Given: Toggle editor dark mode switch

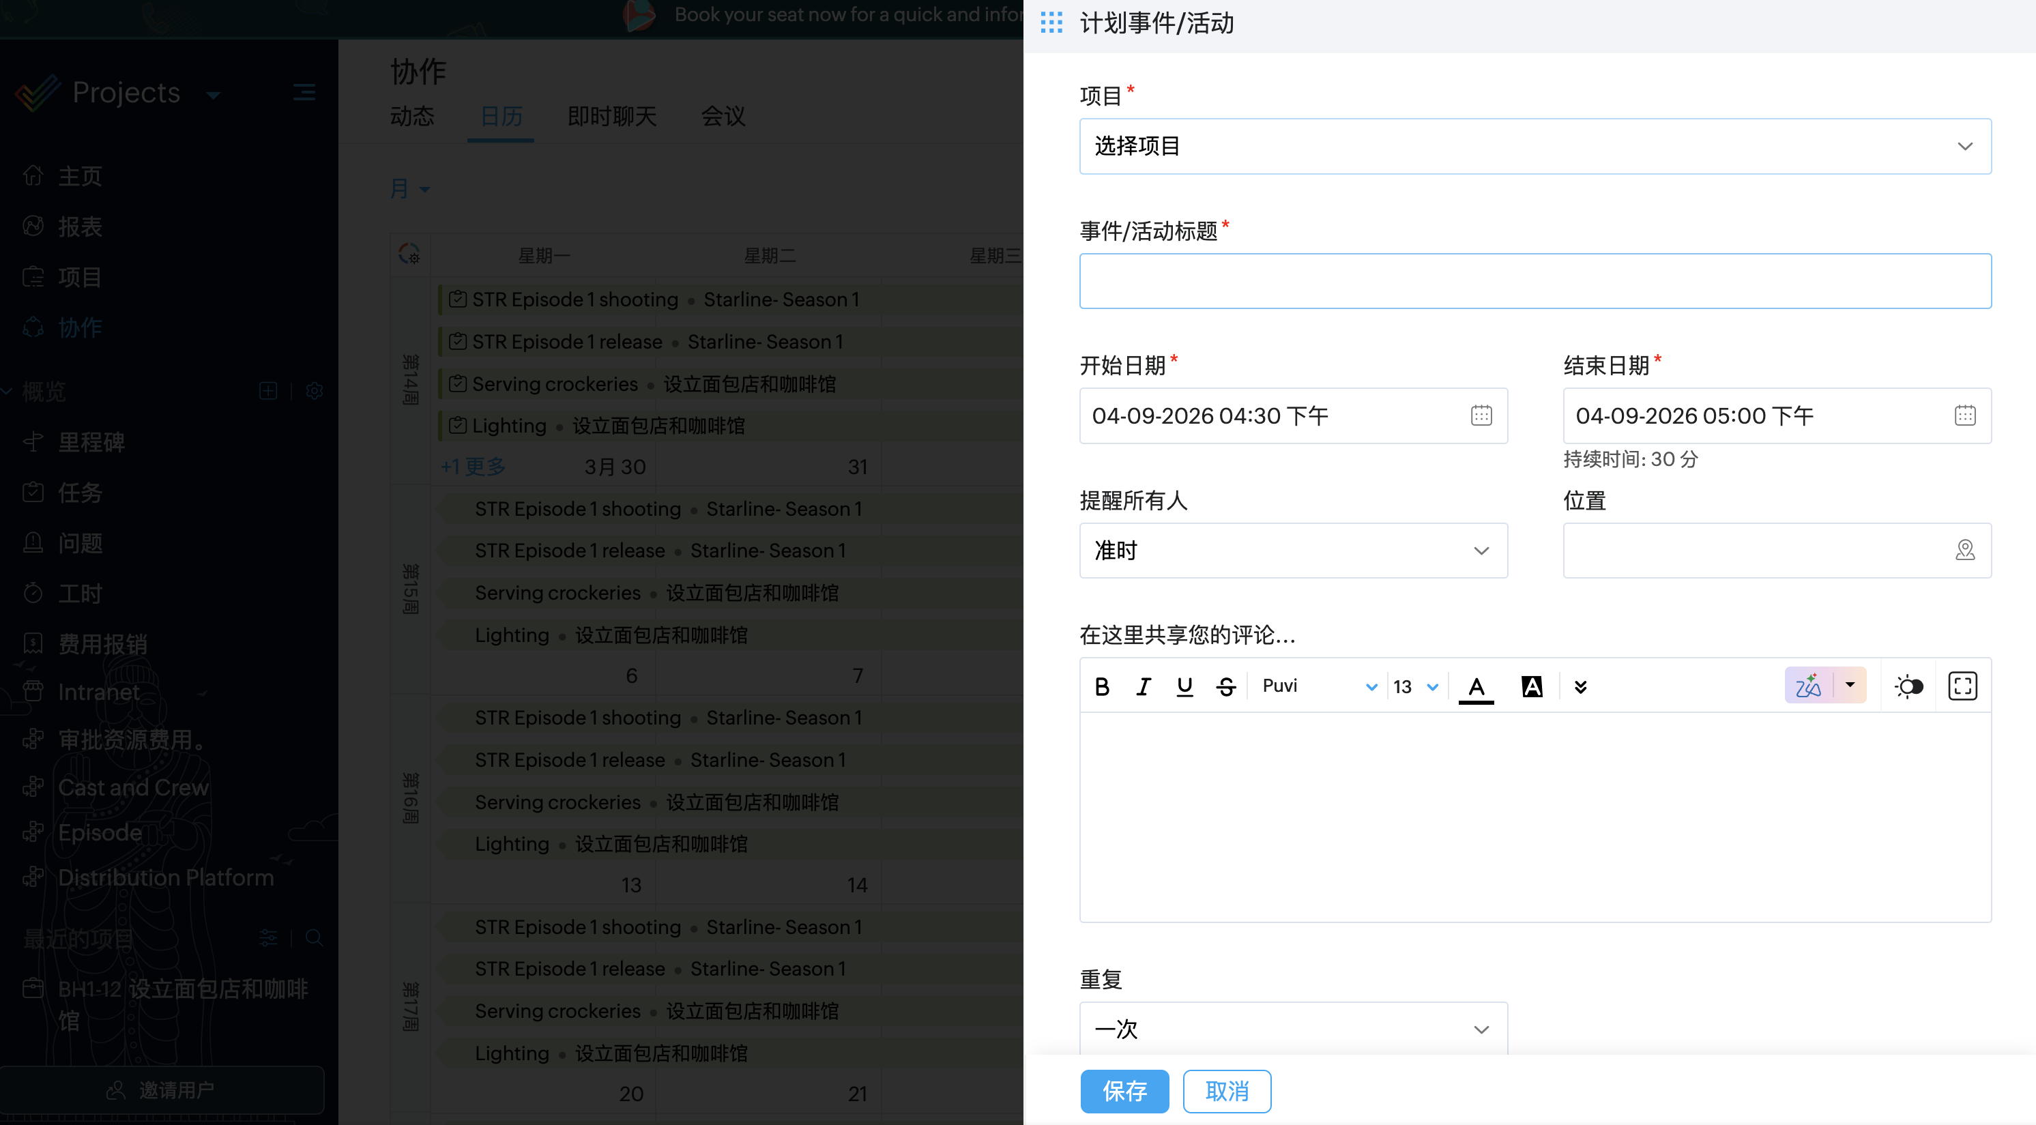Looking at the screenshot, I should 1909,686.
